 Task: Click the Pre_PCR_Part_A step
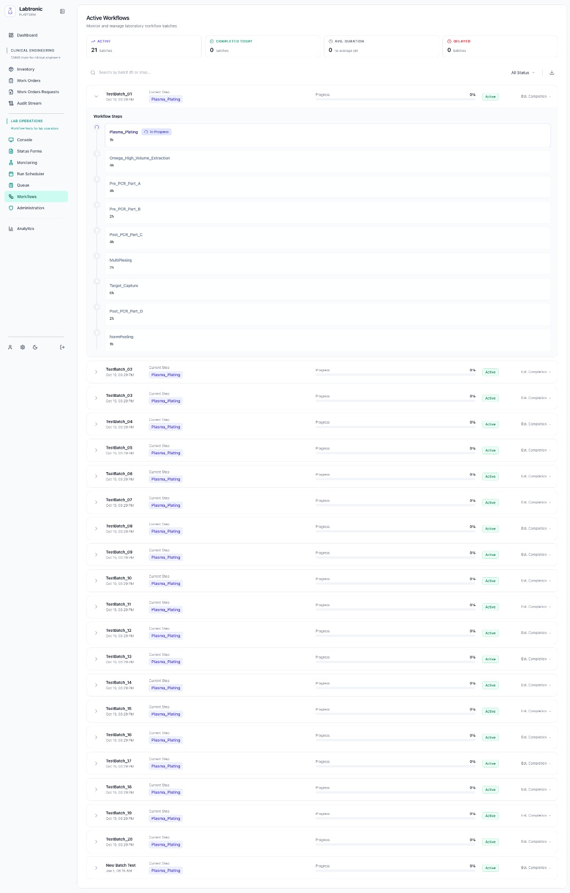point(328,187)
